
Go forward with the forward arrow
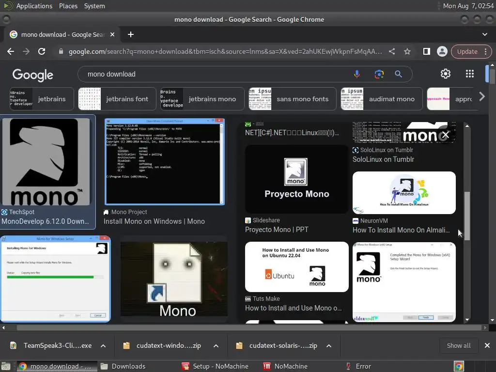pos(26,51)
